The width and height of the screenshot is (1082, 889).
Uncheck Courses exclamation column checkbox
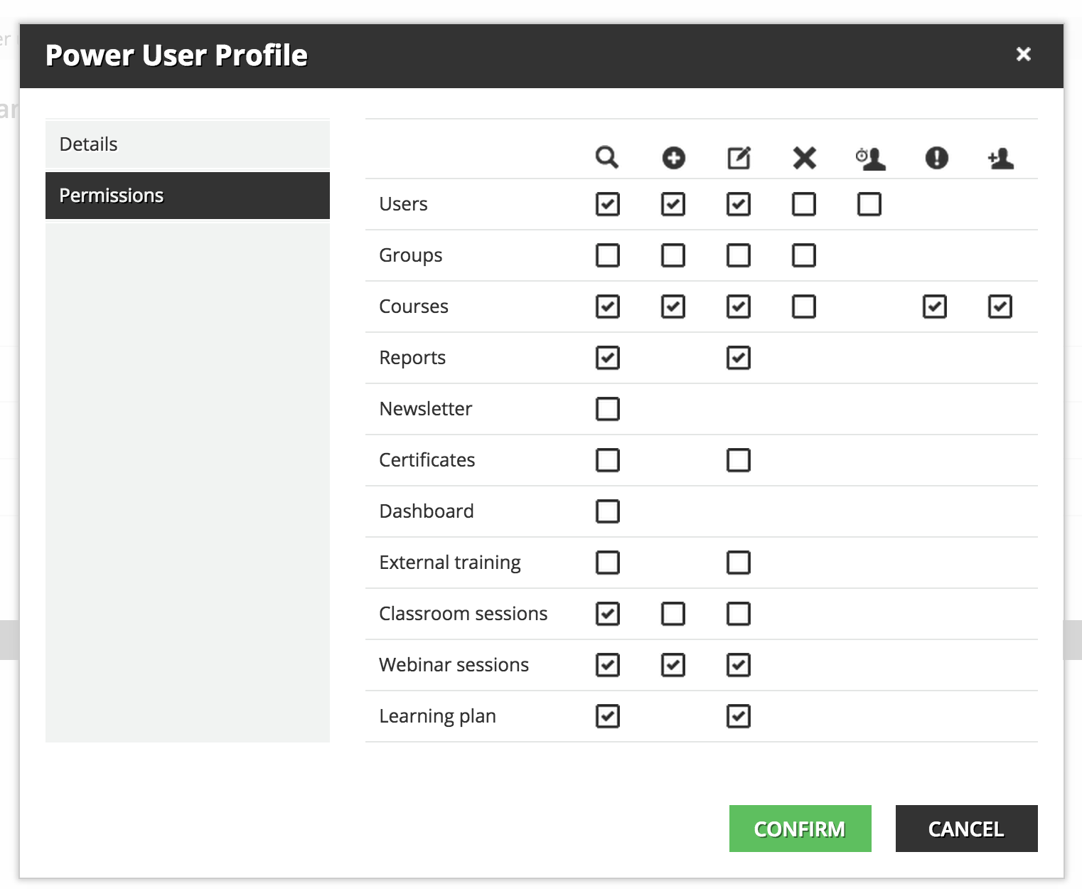pos(935,307)
